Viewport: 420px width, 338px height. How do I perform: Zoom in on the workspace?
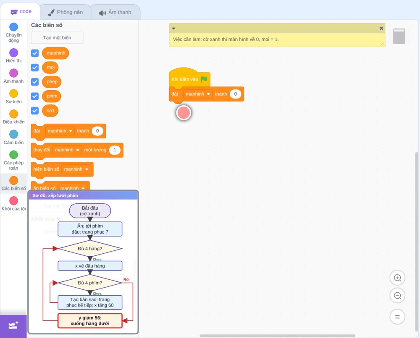[x=397, y=278]
